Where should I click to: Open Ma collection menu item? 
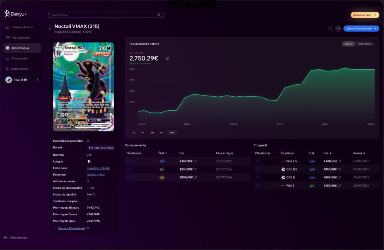tap(22, 37)
